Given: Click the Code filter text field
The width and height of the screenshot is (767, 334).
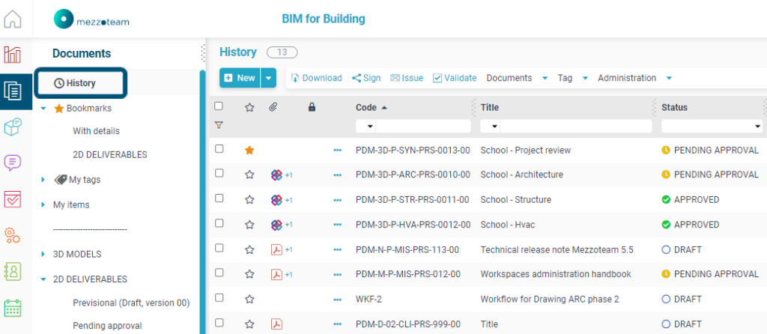Looking at the screenshot, I should (x=423, y=126).
